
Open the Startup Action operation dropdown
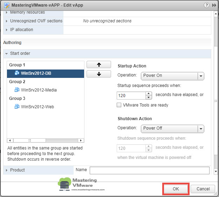tap(172, 76)
